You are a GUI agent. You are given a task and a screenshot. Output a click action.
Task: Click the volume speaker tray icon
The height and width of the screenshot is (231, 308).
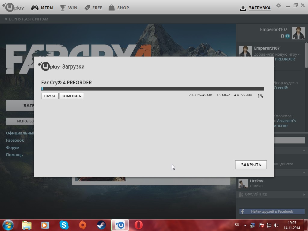tap(276, 225)
